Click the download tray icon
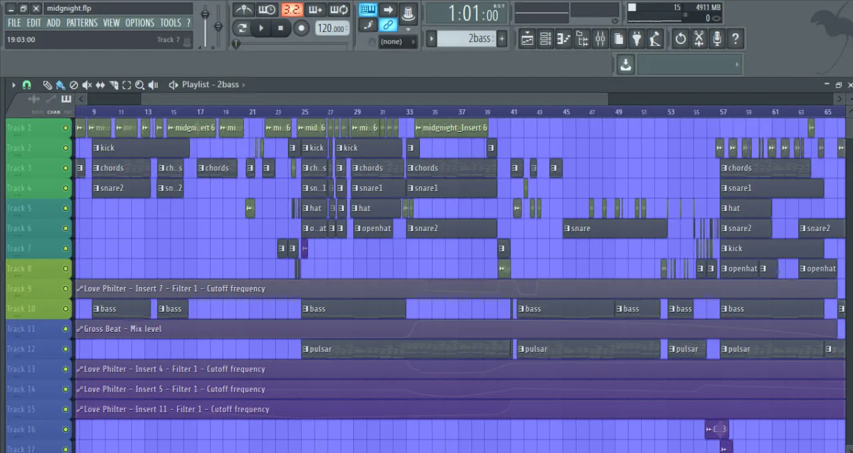853x453 pixels. pos(625,65)
